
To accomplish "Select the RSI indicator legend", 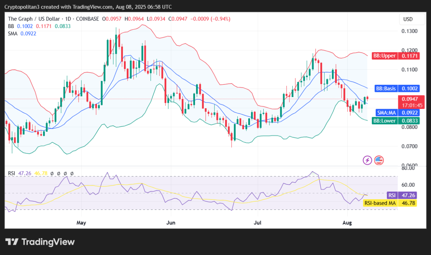I will pyautogui.click(x=12, y=173).
